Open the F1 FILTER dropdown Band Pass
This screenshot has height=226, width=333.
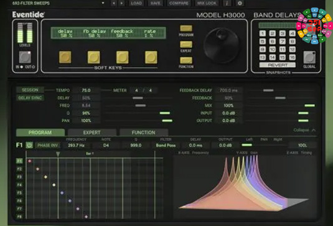tap(166, 145)
